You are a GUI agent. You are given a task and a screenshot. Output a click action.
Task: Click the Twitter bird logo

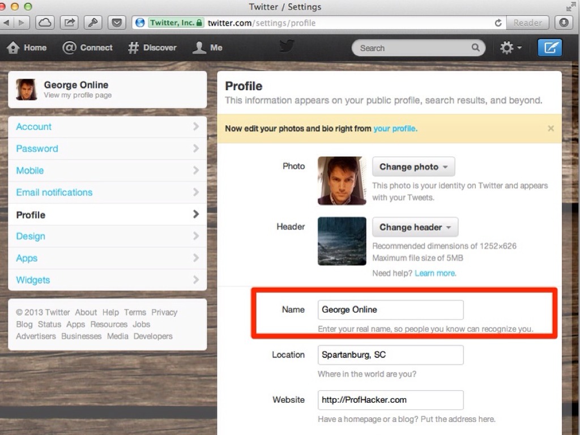[287, 46]
